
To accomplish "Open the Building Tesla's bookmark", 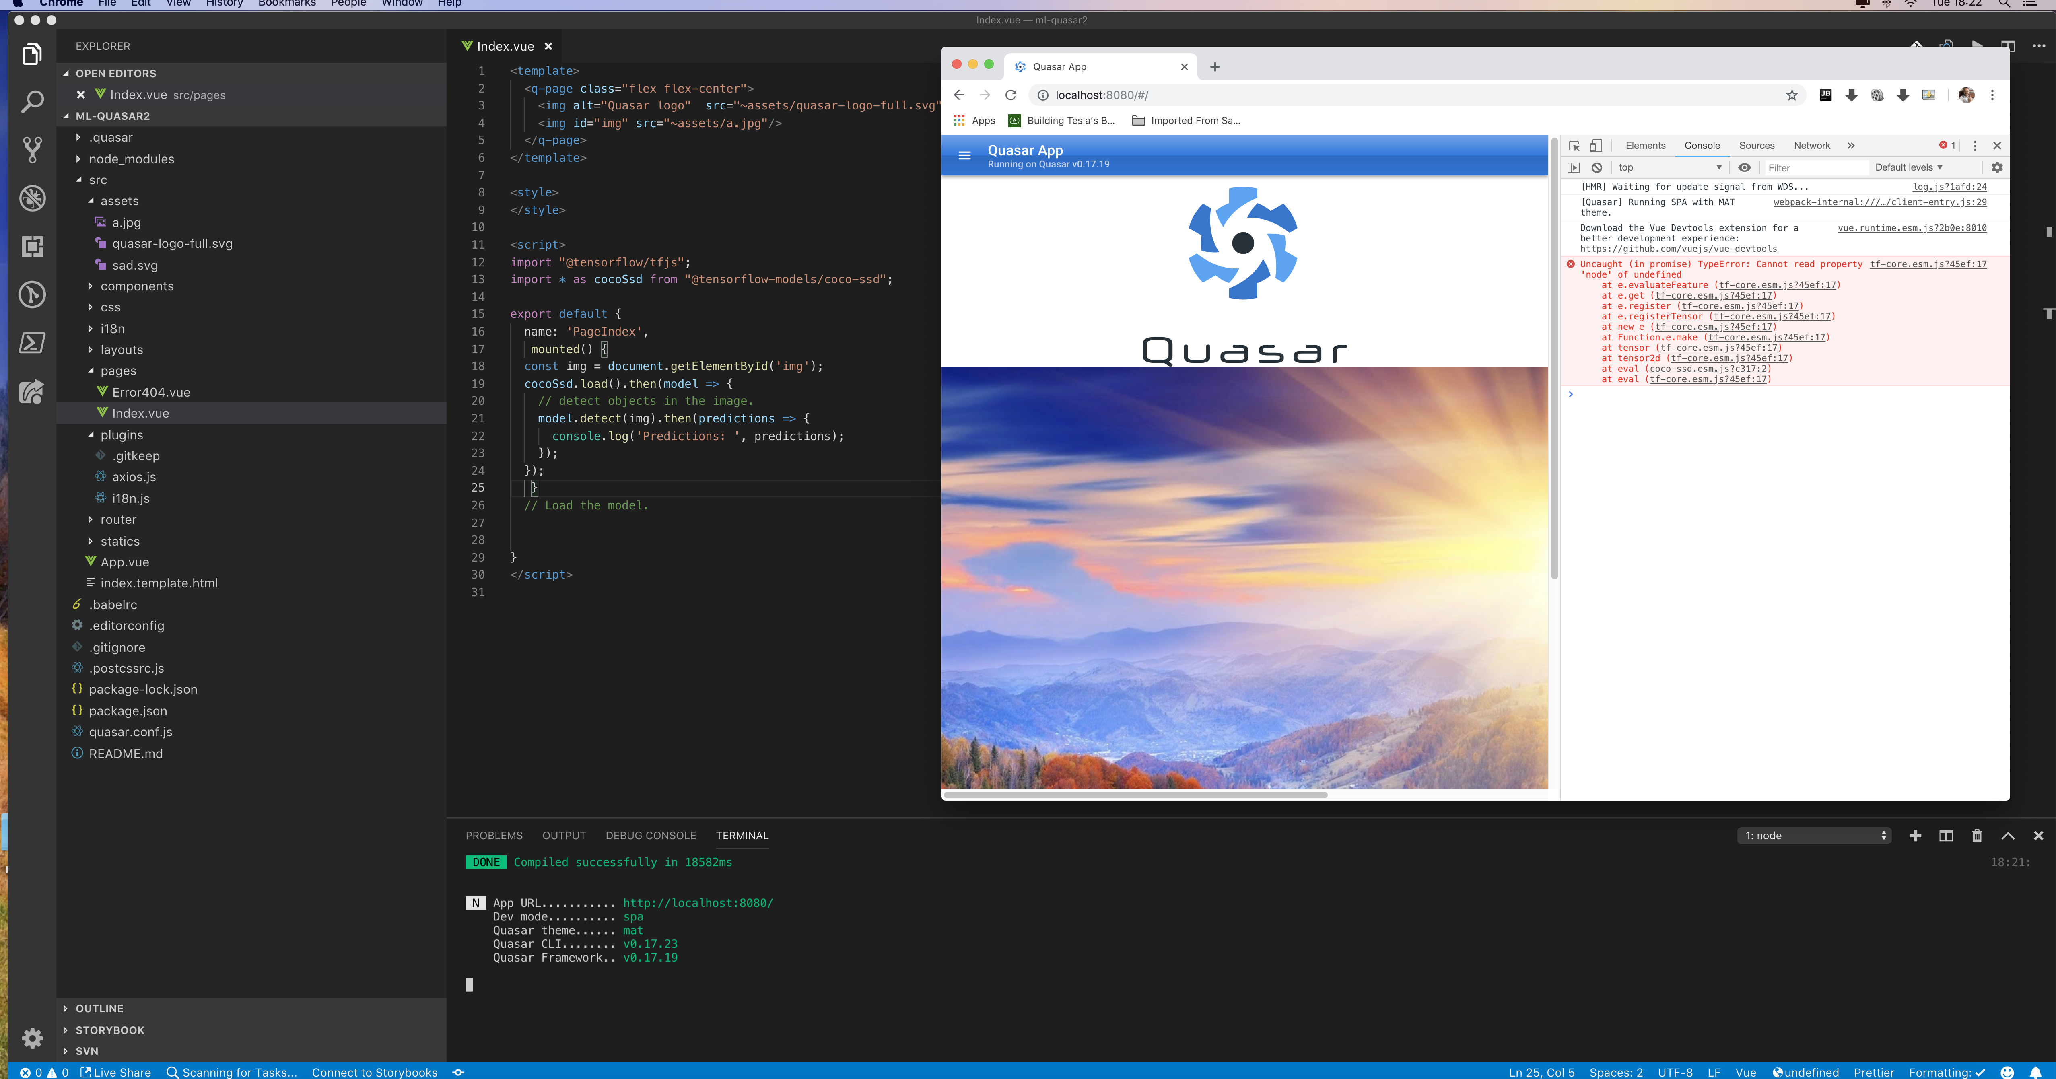I will click(x=1061, y=121).
